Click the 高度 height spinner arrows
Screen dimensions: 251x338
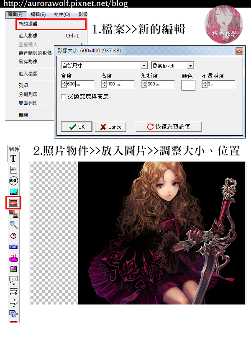pos(104,84)
